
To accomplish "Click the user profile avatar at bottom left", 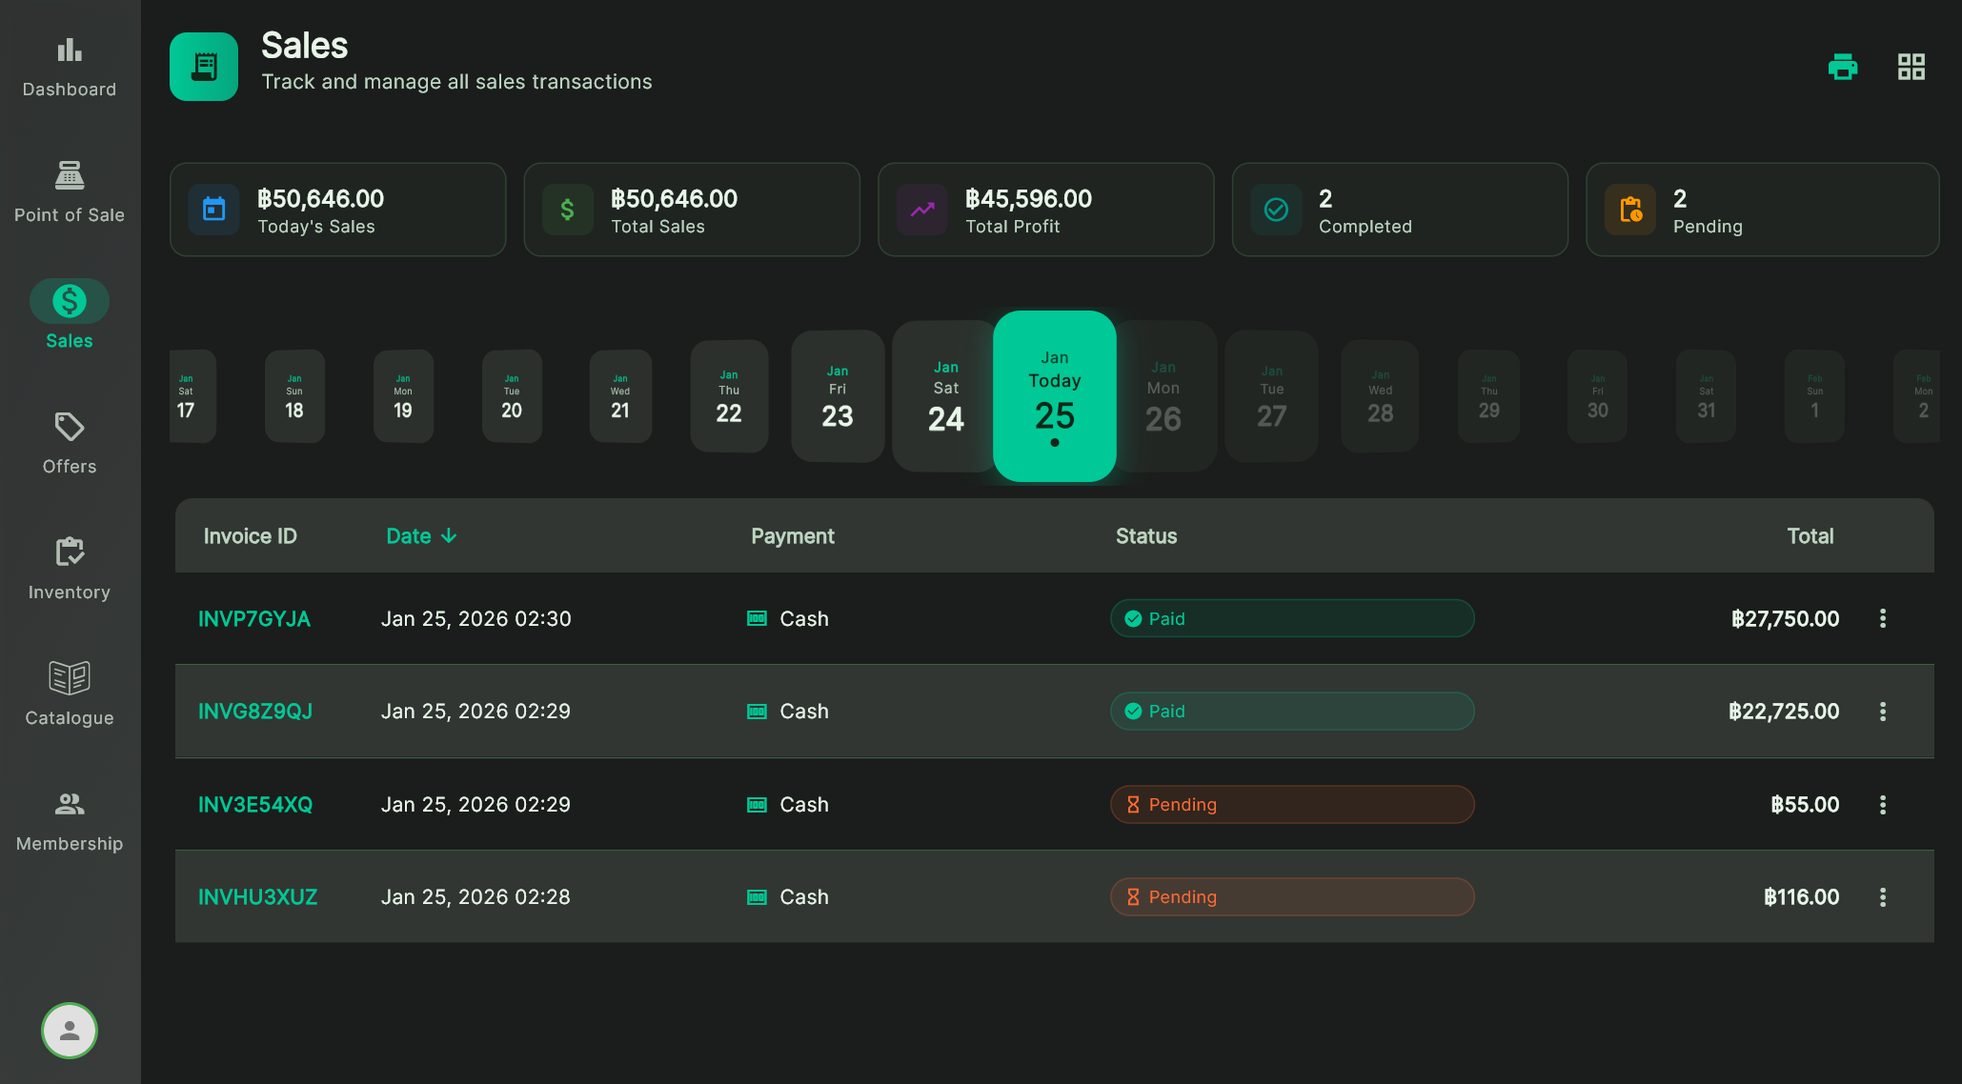I will click(x=69, y=1030).
